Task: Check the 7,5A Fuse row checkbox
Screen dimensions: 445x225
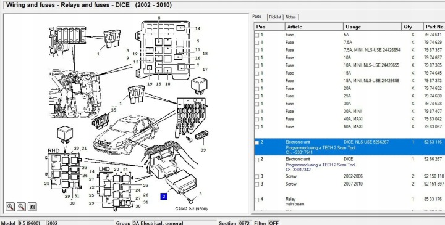Action: click(257, 43)
